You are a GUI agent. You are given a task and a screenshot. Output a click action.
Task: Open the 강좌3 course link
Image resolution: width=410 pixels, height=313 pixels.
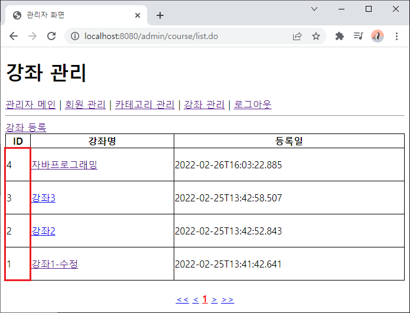tap(43, 198)
